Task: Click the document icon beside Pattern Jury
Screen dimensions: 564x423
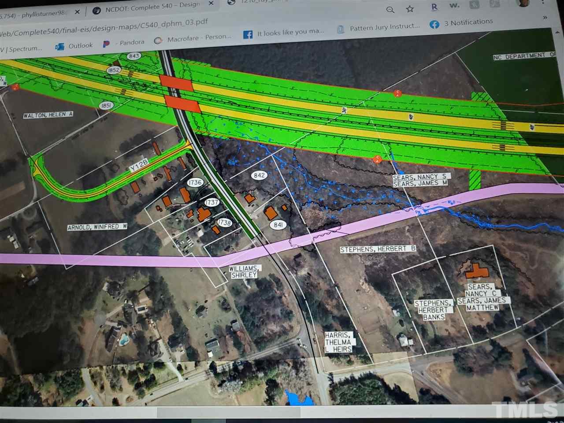Action: coord(340,29)
